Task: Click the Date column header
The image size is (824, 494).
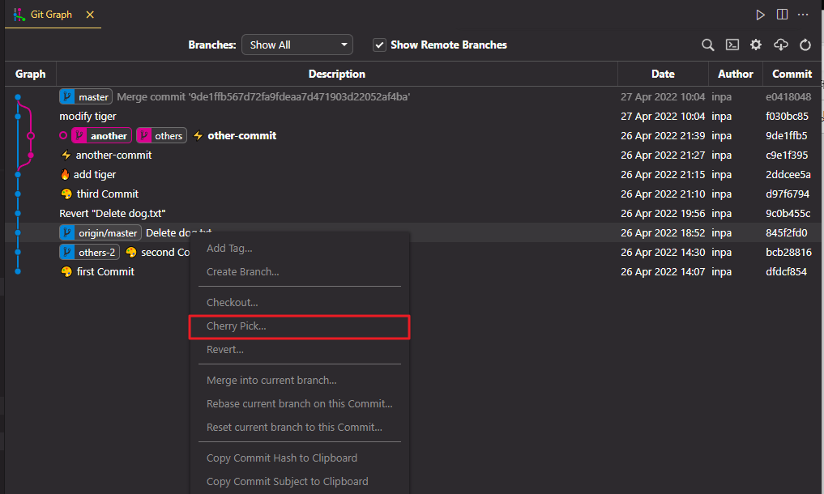Action: point(664,75)
